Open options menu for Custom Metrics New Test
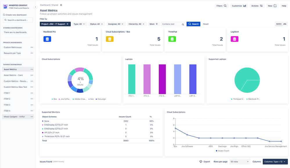 click(x=32, y=87)
